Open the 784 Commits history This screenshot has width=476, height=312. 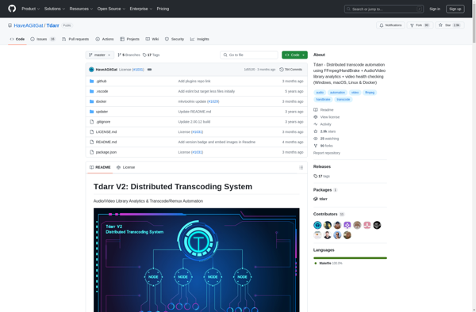pos(291,70)
